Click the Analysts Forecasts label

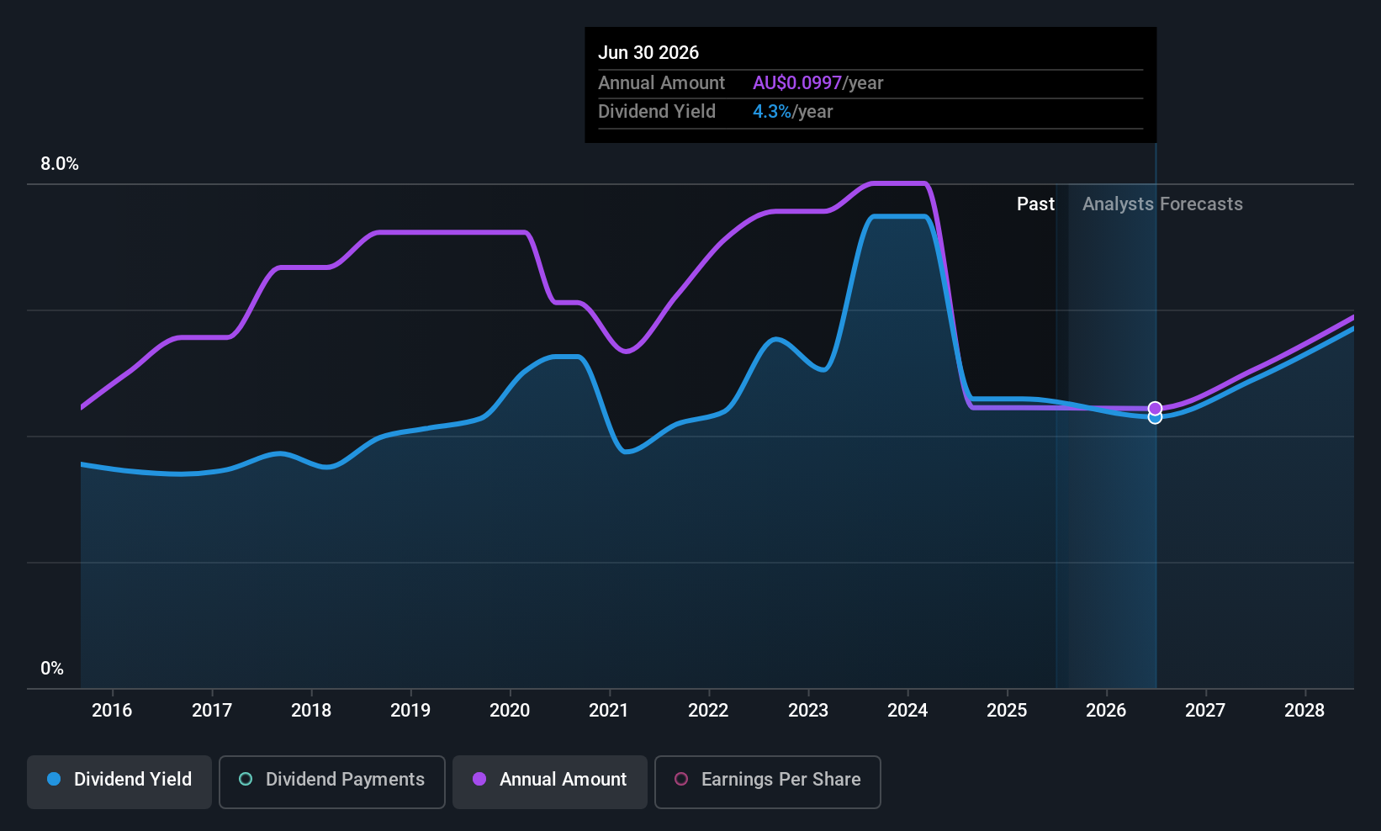(1162, 204)
